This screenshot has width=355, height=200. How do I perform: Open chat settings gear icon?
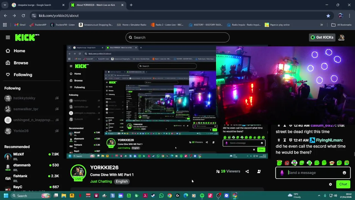click(x=330, y=184)
